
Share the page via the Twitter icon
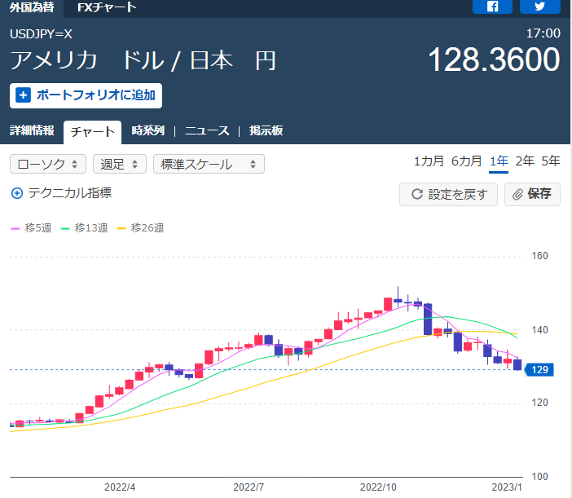click(540, 7)
